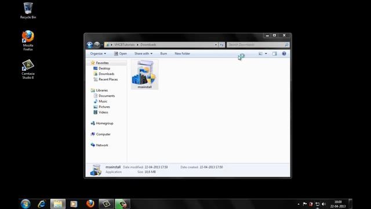371x209 pixels.
Task: Click the mseinstall name in details pane
Action: tap(113, 167)
